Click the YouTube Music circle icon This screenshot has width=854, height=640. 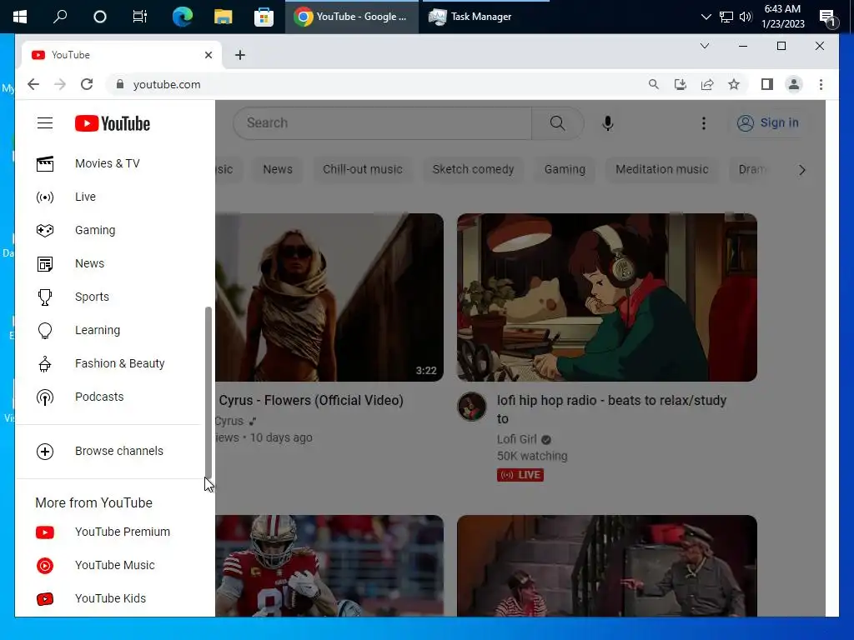(x=45, y=566)
